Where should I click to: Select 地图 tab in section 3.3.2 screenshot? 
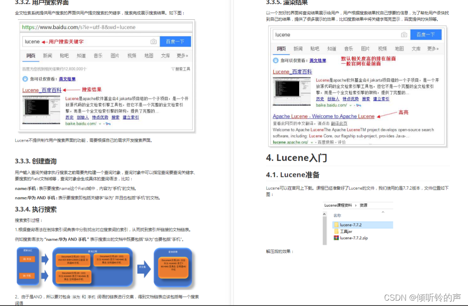point(149,56)
